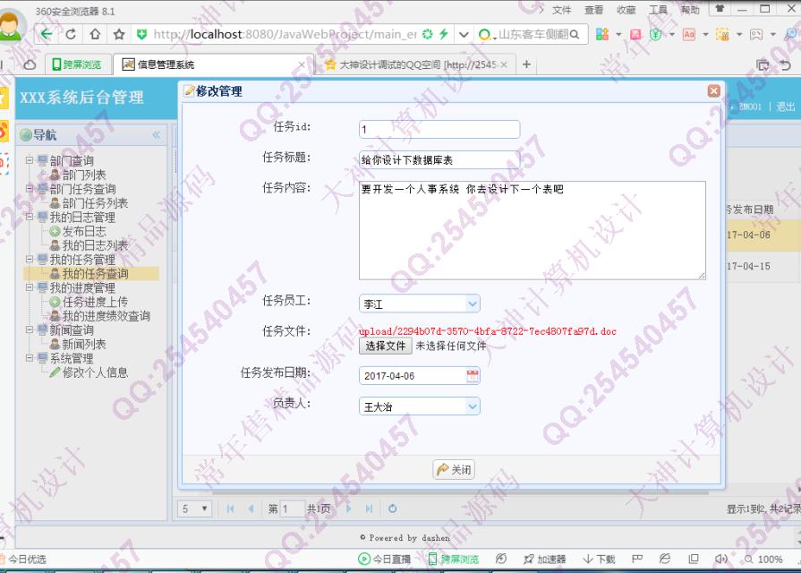Screen dimensions: 801x573
Task: Reload the page with the refresh icon
Action: [x=71, y=34]
